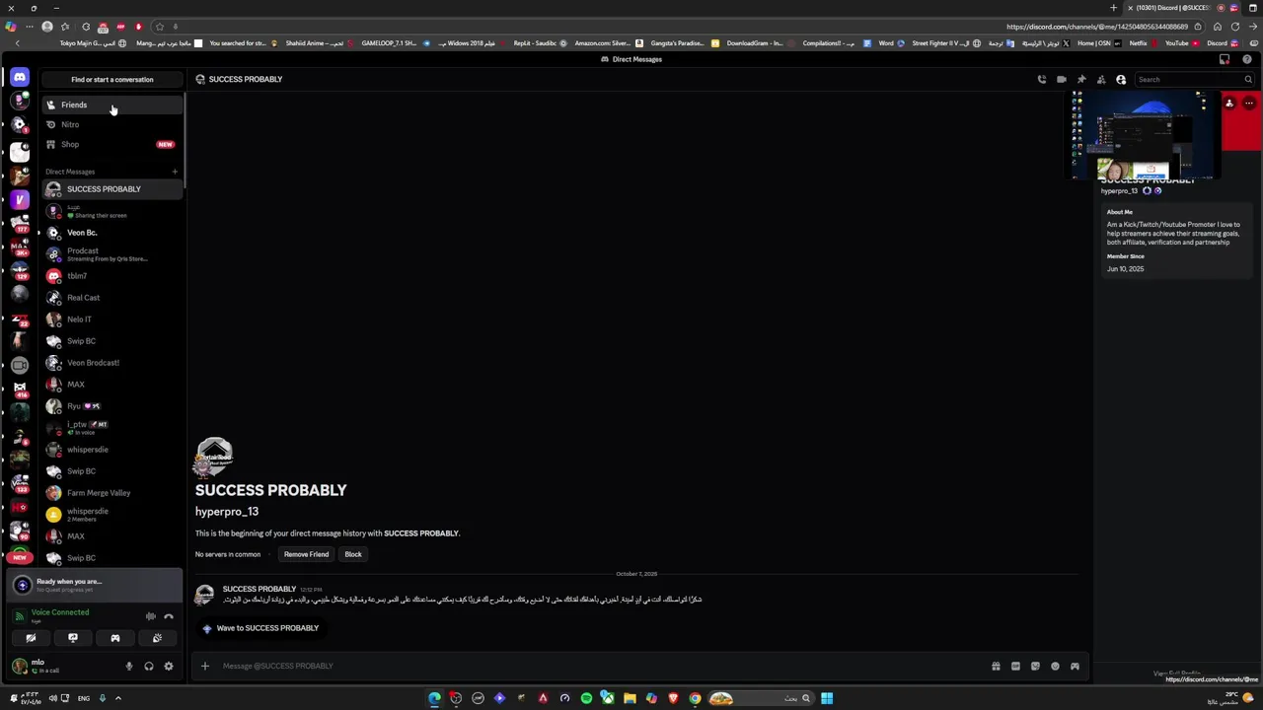Open Discord home direct messages icon
Image resolution: width=1263 pixels, height=710 pixels.
click(x=20, y=77)
